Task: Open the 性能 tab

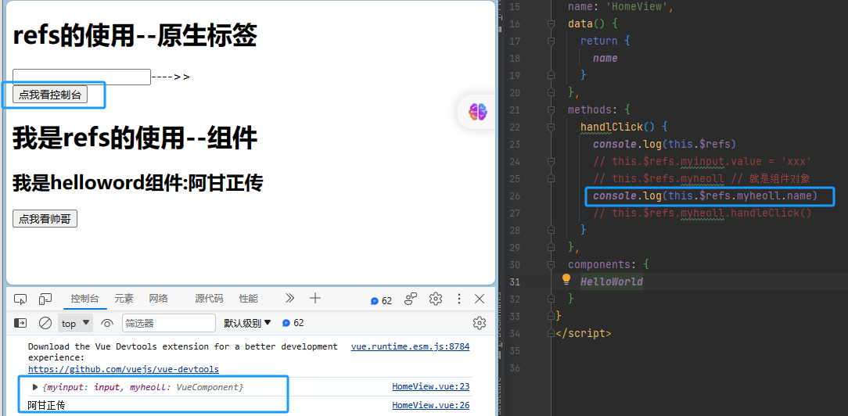Action: click(248, 299)
